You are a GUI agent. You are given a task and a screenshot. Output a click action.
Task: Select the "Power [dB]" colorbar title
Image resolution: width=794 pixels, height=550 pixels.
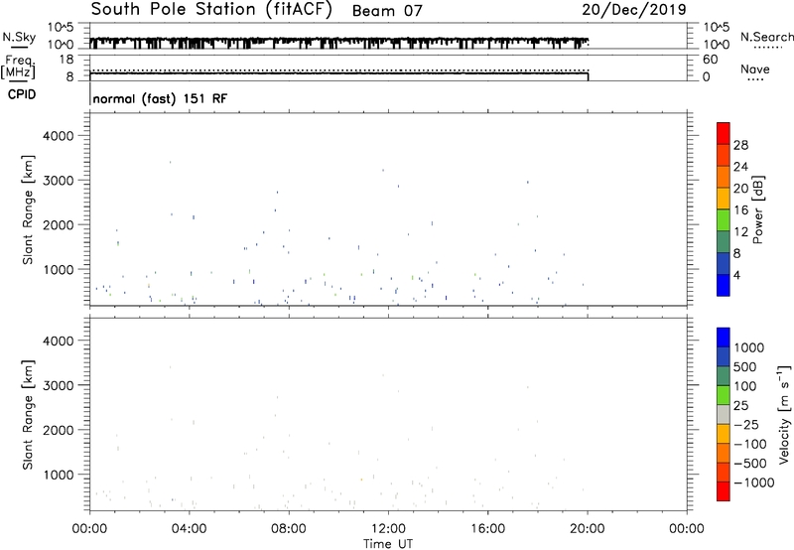coord(758,209)
